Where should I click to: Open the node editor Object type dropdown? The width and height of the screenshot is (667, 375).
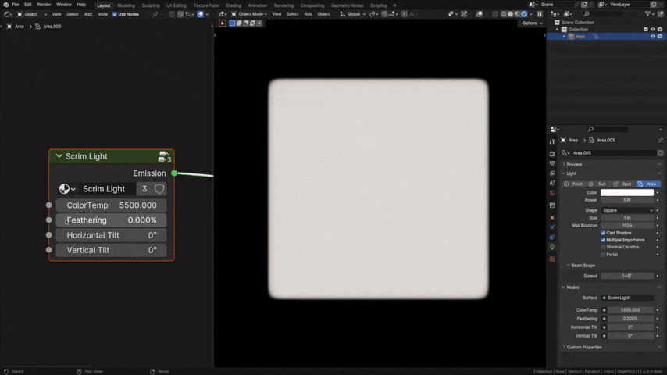[31, 14]
